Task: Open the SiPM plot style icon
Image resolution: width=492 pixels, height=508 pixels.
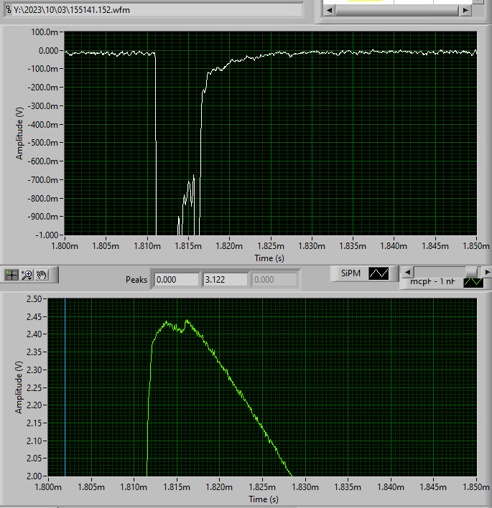Action: pyautogui.click(x=379, y=273)
